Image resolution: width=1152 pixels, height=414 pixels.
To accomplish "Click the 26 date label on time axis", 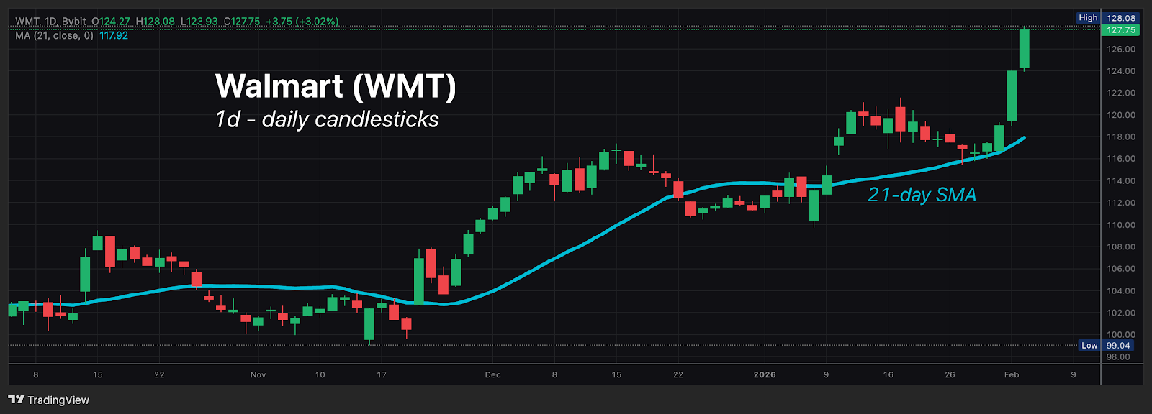I will pos(950,374).
